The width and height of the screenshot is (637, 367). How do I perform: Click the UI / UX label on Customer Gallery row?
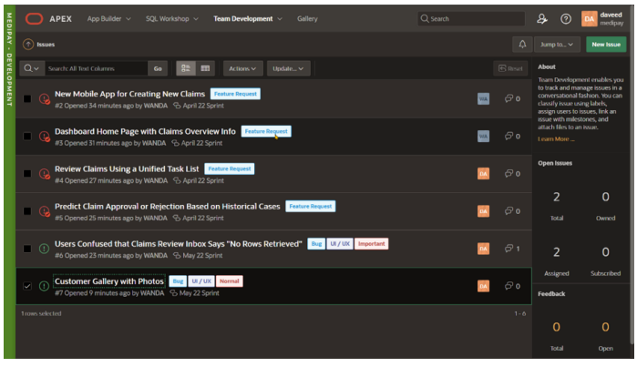tap(201, 280)
